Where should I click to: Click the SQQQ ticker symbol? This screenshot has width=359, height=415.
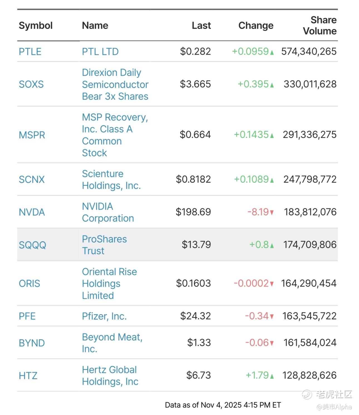tap(32, 245)
